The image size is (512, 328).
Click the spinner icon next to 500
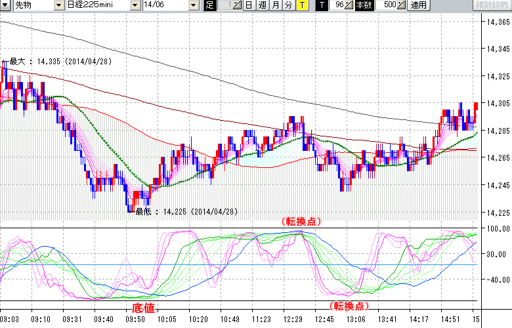pos(402,5)
